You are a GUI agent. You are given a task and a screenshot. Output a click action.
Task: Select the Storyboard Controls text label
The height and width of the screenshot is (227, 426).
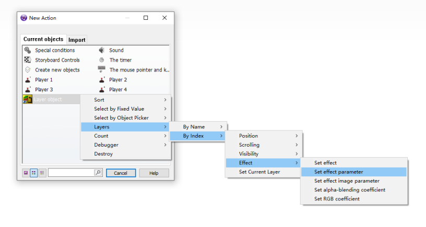pyautogui.click(x=57, y=60)
